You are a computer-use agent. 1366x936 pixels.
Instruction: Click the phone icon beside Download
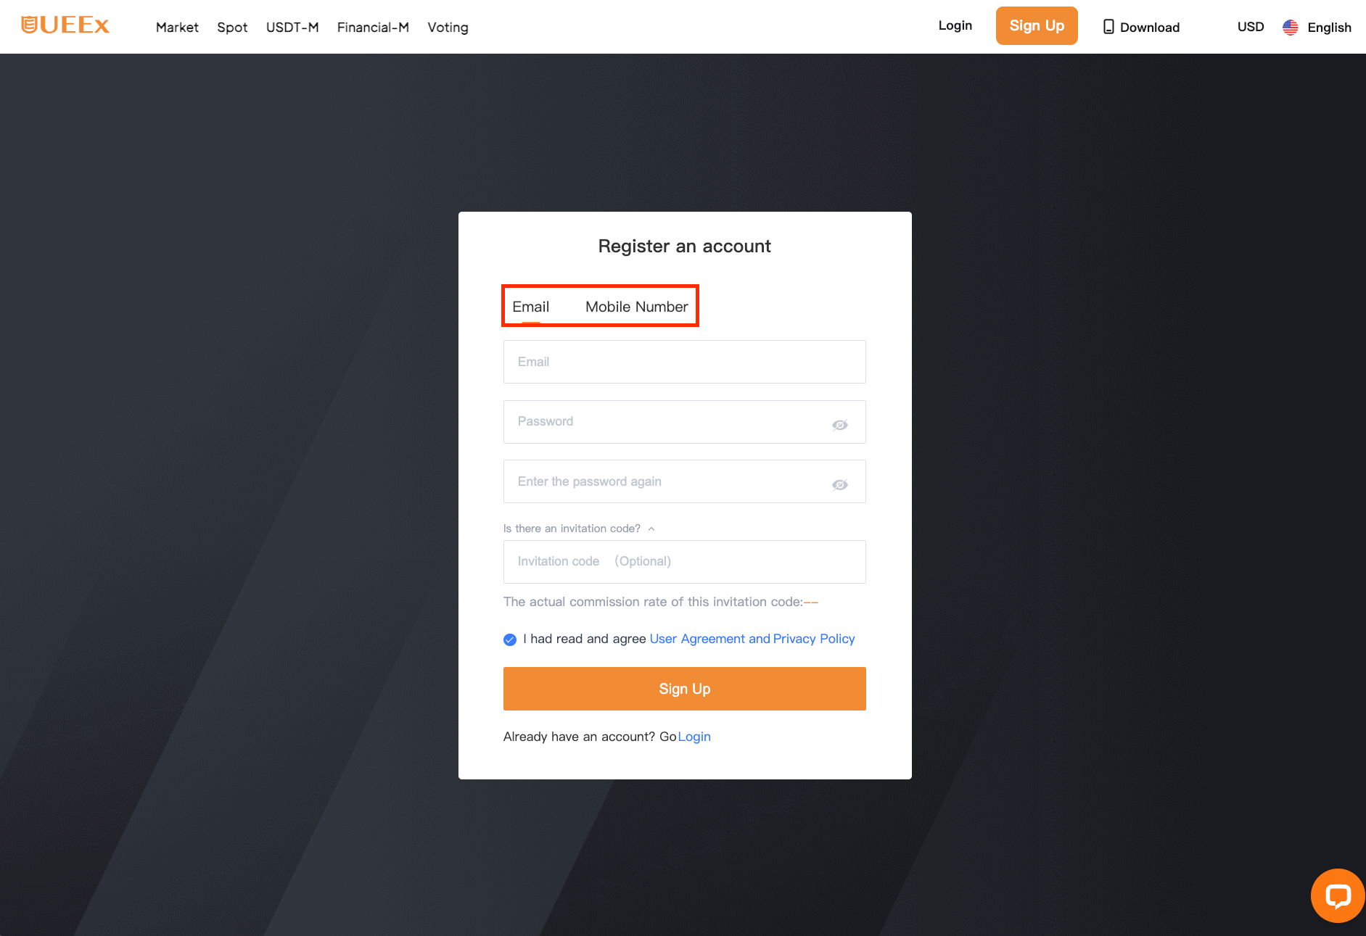point(1108,27)
